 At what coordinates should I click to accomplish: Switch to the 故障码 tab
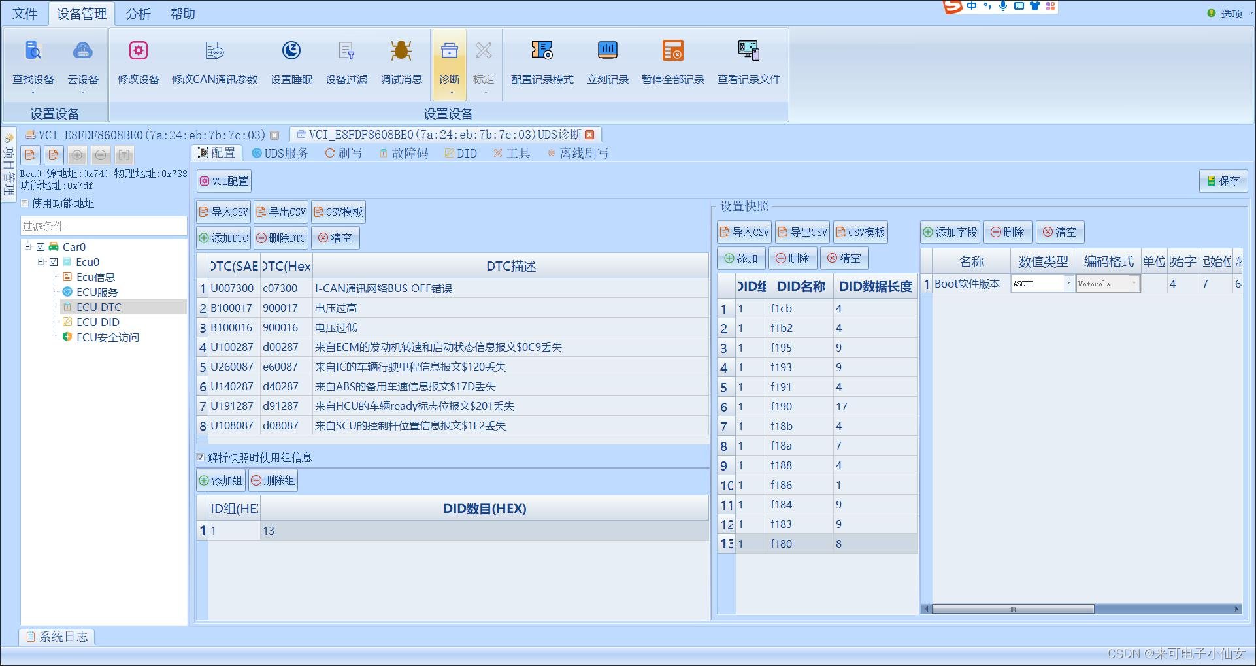point(404,153)
